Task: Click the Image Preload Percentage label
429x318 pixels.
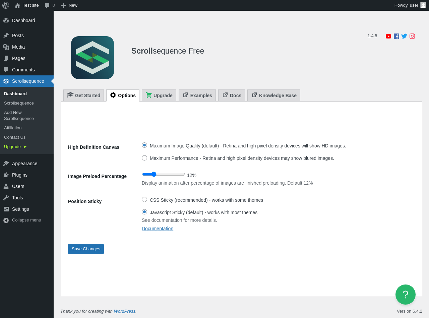Action: [x=97, y=176]
